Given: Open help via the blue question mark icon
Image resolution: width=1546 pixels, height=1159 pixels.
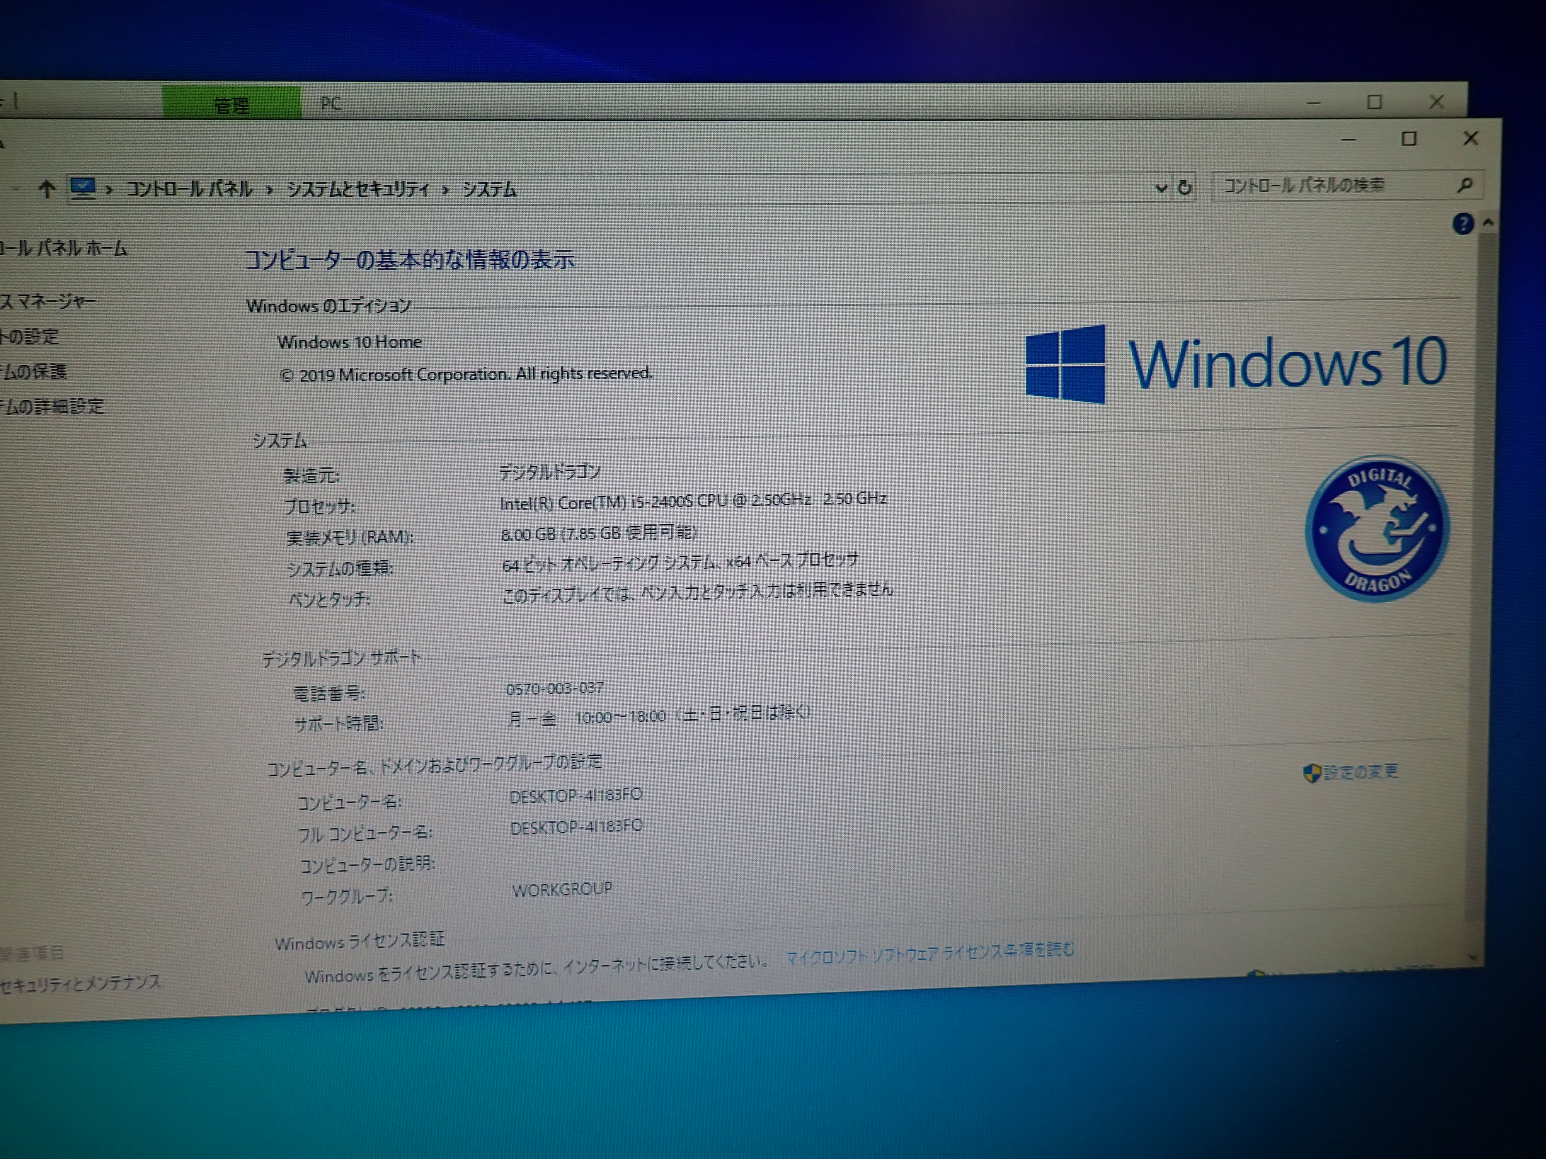Looking at the screenshot, I should pos(1463,224).
